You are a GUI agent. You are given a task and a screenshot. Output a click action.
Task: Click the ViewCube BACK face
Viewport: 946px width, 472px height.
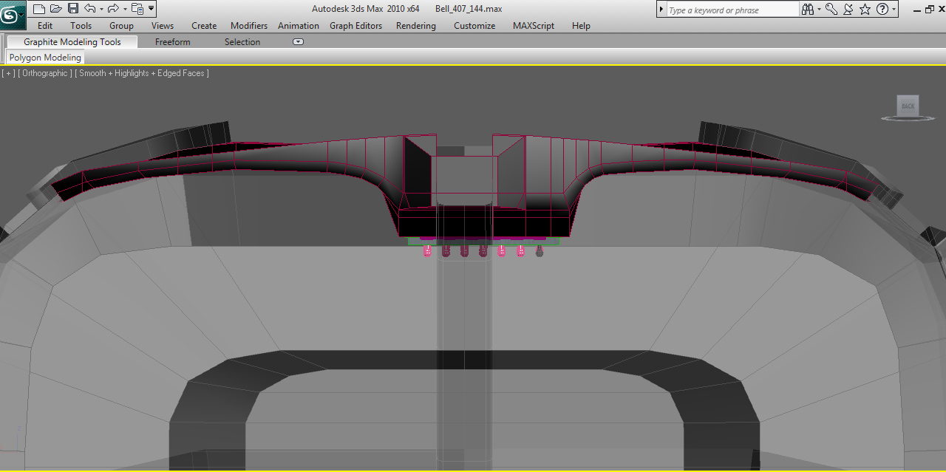(x=908, y=106)
